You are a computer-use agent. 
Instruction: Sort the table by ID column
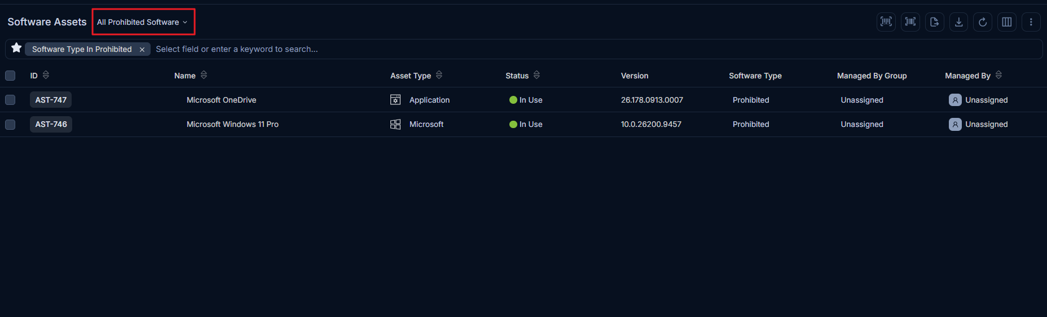(46, 75)
